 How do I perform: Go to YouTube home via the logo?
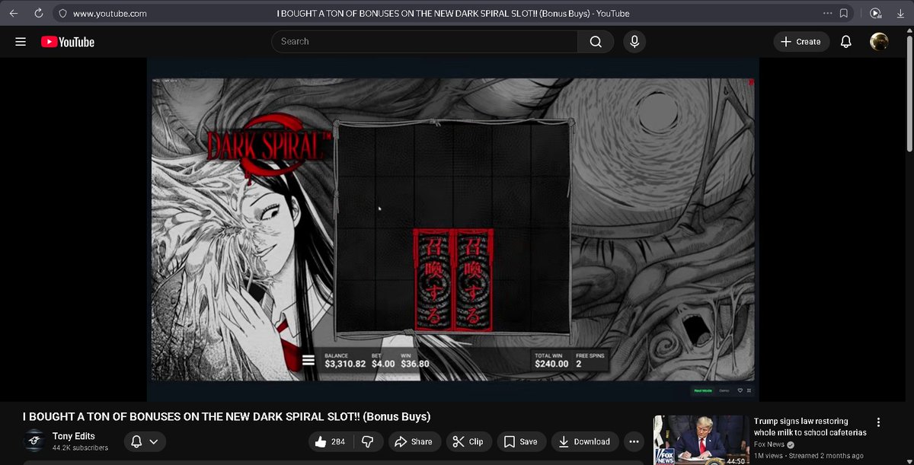point(68,42)
